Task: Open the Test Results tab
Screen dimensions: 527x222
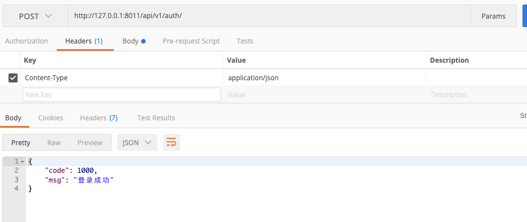Action: click(156, 118)
